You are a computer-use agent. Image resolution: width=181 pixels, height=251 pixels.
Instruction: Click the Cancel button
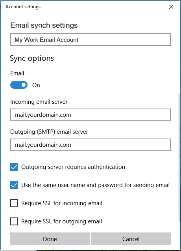(131, 239)
